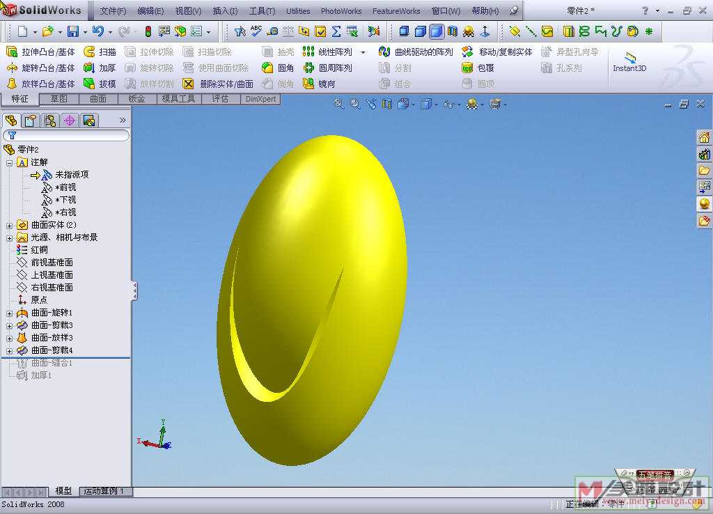713x514 pixels.
Task: Click the Curve Driven Pattern 曲线驱动的阵列 tool
Action: (x=416, y=52)
